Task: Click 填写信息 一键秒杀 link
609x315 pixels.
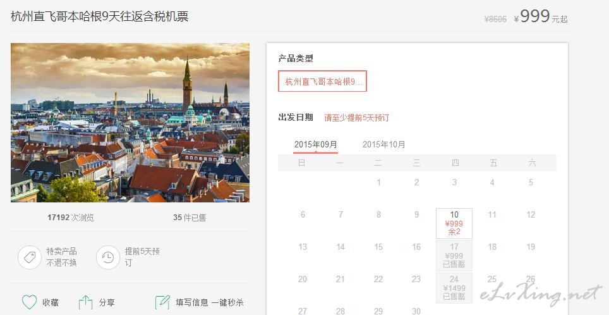Action: tap(210, 302)
